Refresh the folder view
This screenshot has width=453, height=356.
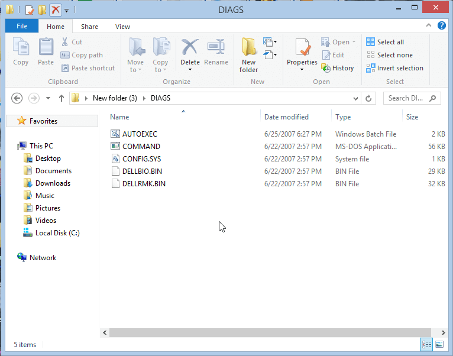[x=368, y=99]
